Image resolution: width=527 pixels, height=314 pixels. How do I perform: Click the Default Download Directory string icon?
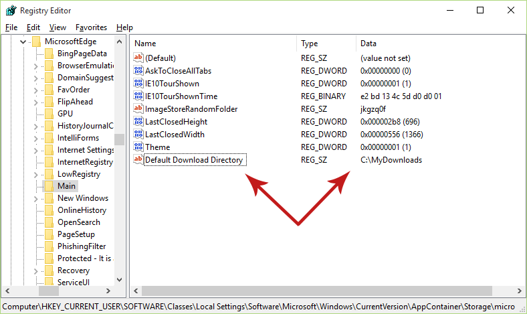tap(138, 159)
